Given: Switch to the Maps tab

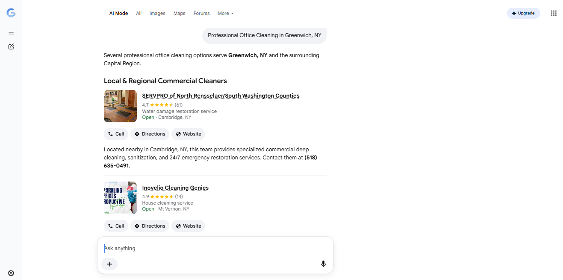Looking at the screenshot, I should pos(180,13).
